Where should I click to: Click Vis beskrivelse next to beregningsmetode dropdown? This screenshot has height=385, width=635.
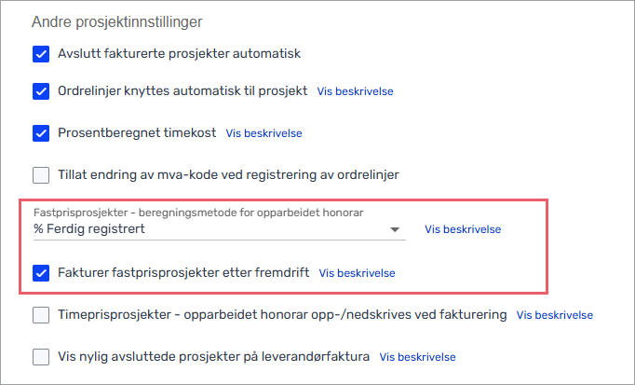(463, 229)
